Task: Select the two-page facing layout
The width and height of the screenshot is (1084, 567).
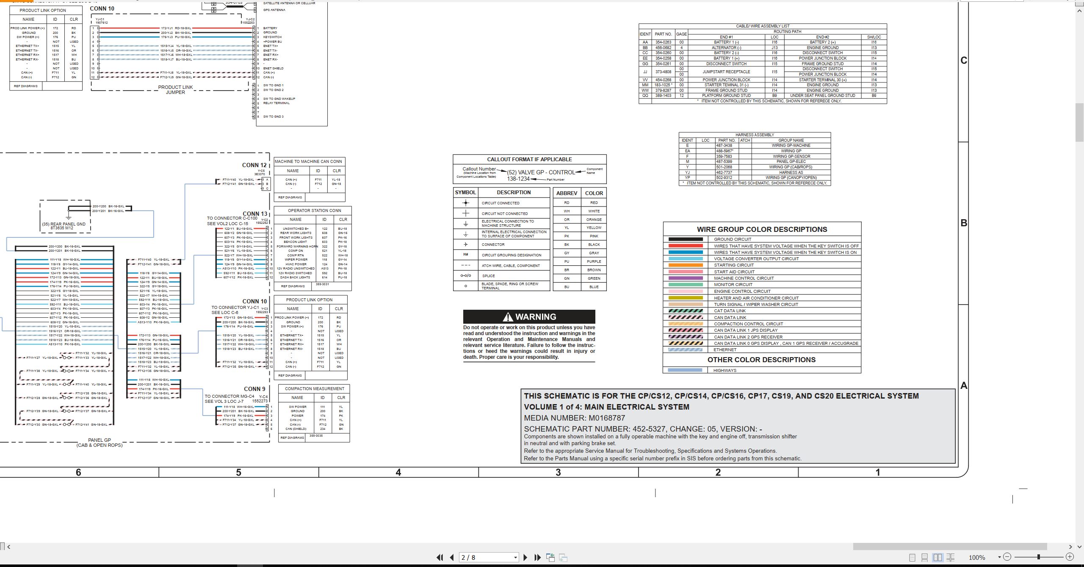Action: 938,558
